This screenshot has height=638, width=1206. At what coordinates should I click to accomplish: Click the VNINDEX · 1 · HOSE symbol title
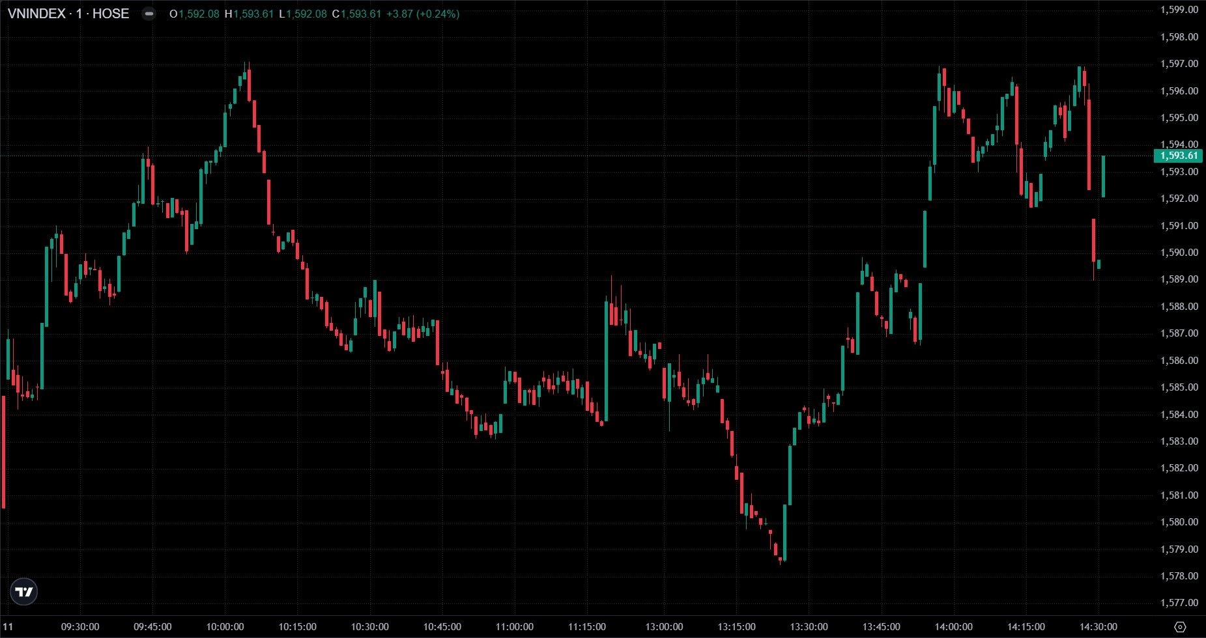click(x=68, y=14)
